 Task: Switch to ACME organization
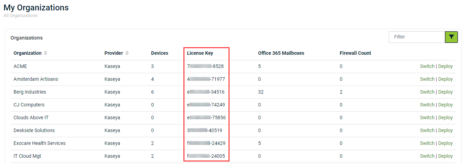coord(427,66)
